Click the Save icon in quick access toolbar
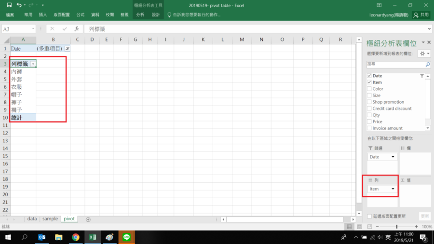The width and height of the screenshot is (434, 244). coord(9,5)
